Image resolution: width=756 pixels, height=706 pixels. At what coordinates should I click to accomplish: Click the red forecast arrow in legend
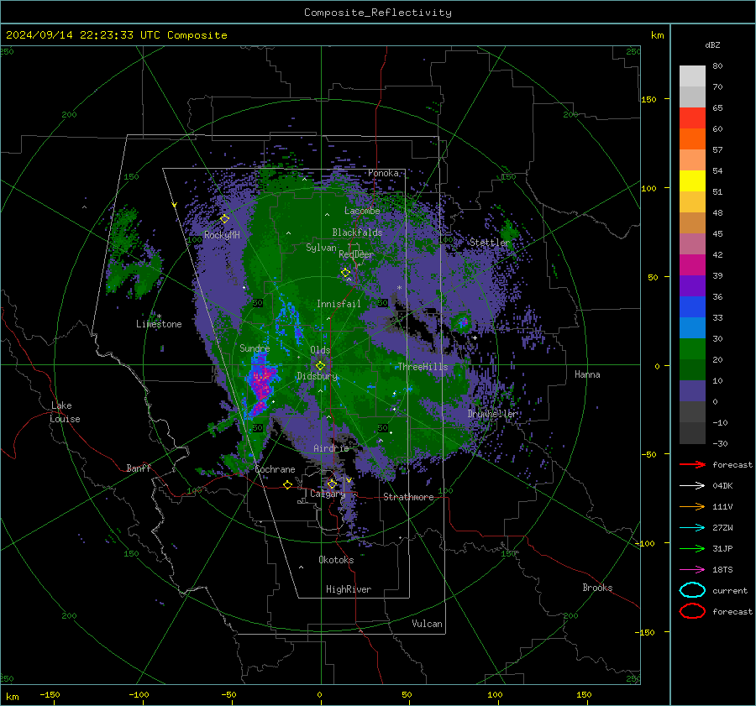[692, 464]
